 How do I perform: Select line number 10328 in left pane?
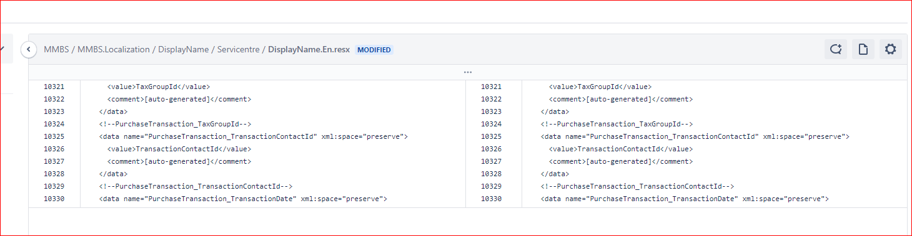tap(54, 174)
